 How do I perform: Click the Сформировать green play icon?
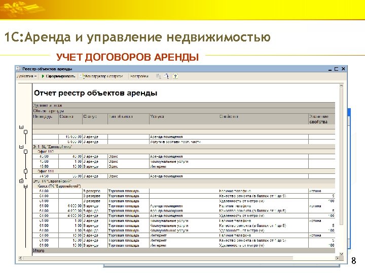click(x=43, y=76)
